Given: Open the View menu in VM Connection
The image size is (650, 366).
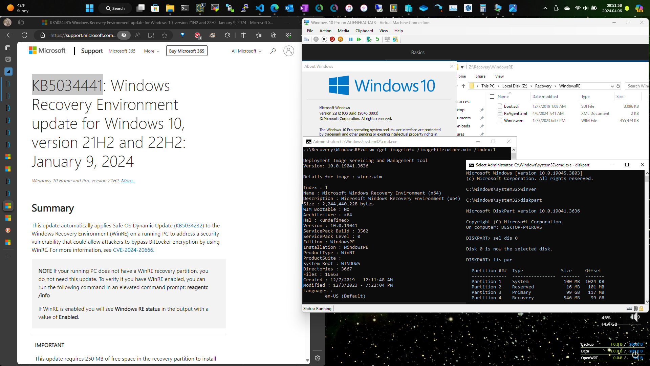Looking at the screenshot, I should [x=384, y=31].
